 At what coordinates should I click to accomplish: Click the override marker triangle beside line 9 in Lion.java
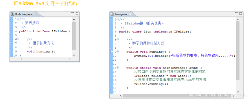click(111, 52)
